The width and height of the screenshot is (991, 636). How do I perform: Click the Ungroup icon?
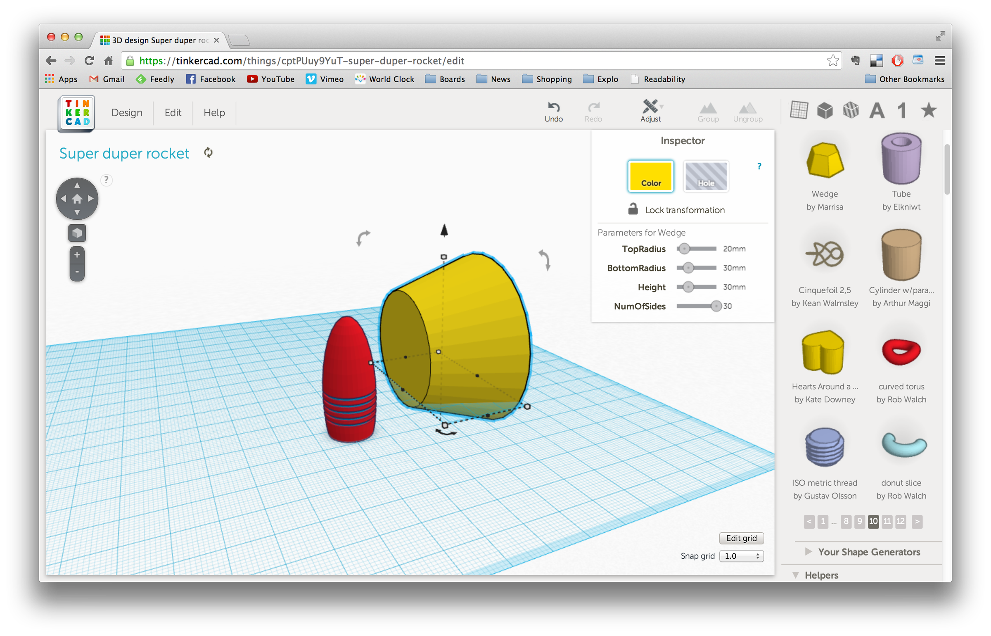tap(748, 111)
